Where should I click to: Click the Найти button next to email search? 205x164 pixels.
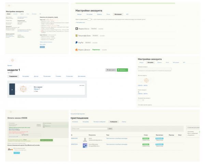tap(110, 129)
